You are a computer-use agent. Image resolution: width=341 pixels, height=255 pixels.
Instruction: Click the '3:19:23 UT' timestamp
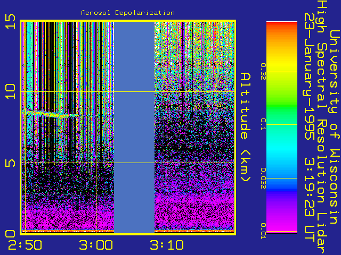310,201
